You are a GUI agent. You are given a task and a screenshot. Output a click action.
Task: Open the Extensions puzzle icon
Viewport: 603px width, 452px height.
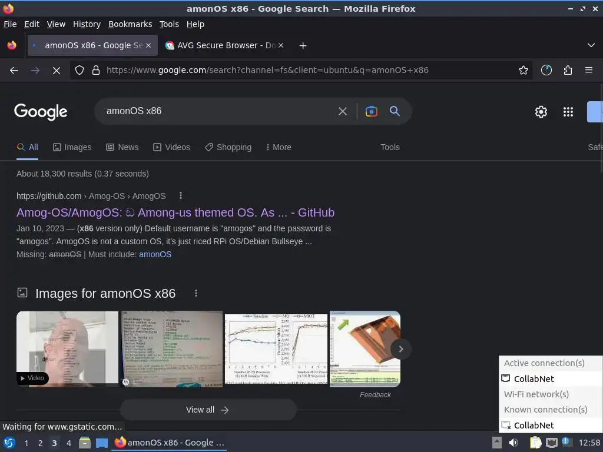point(568,71)
